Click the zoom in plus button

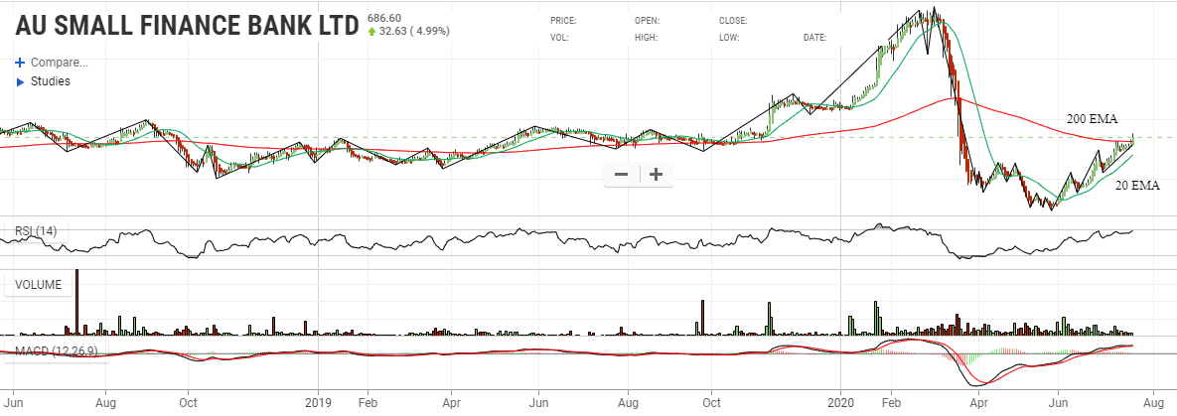pyautogui.click(x=657, y=174)
